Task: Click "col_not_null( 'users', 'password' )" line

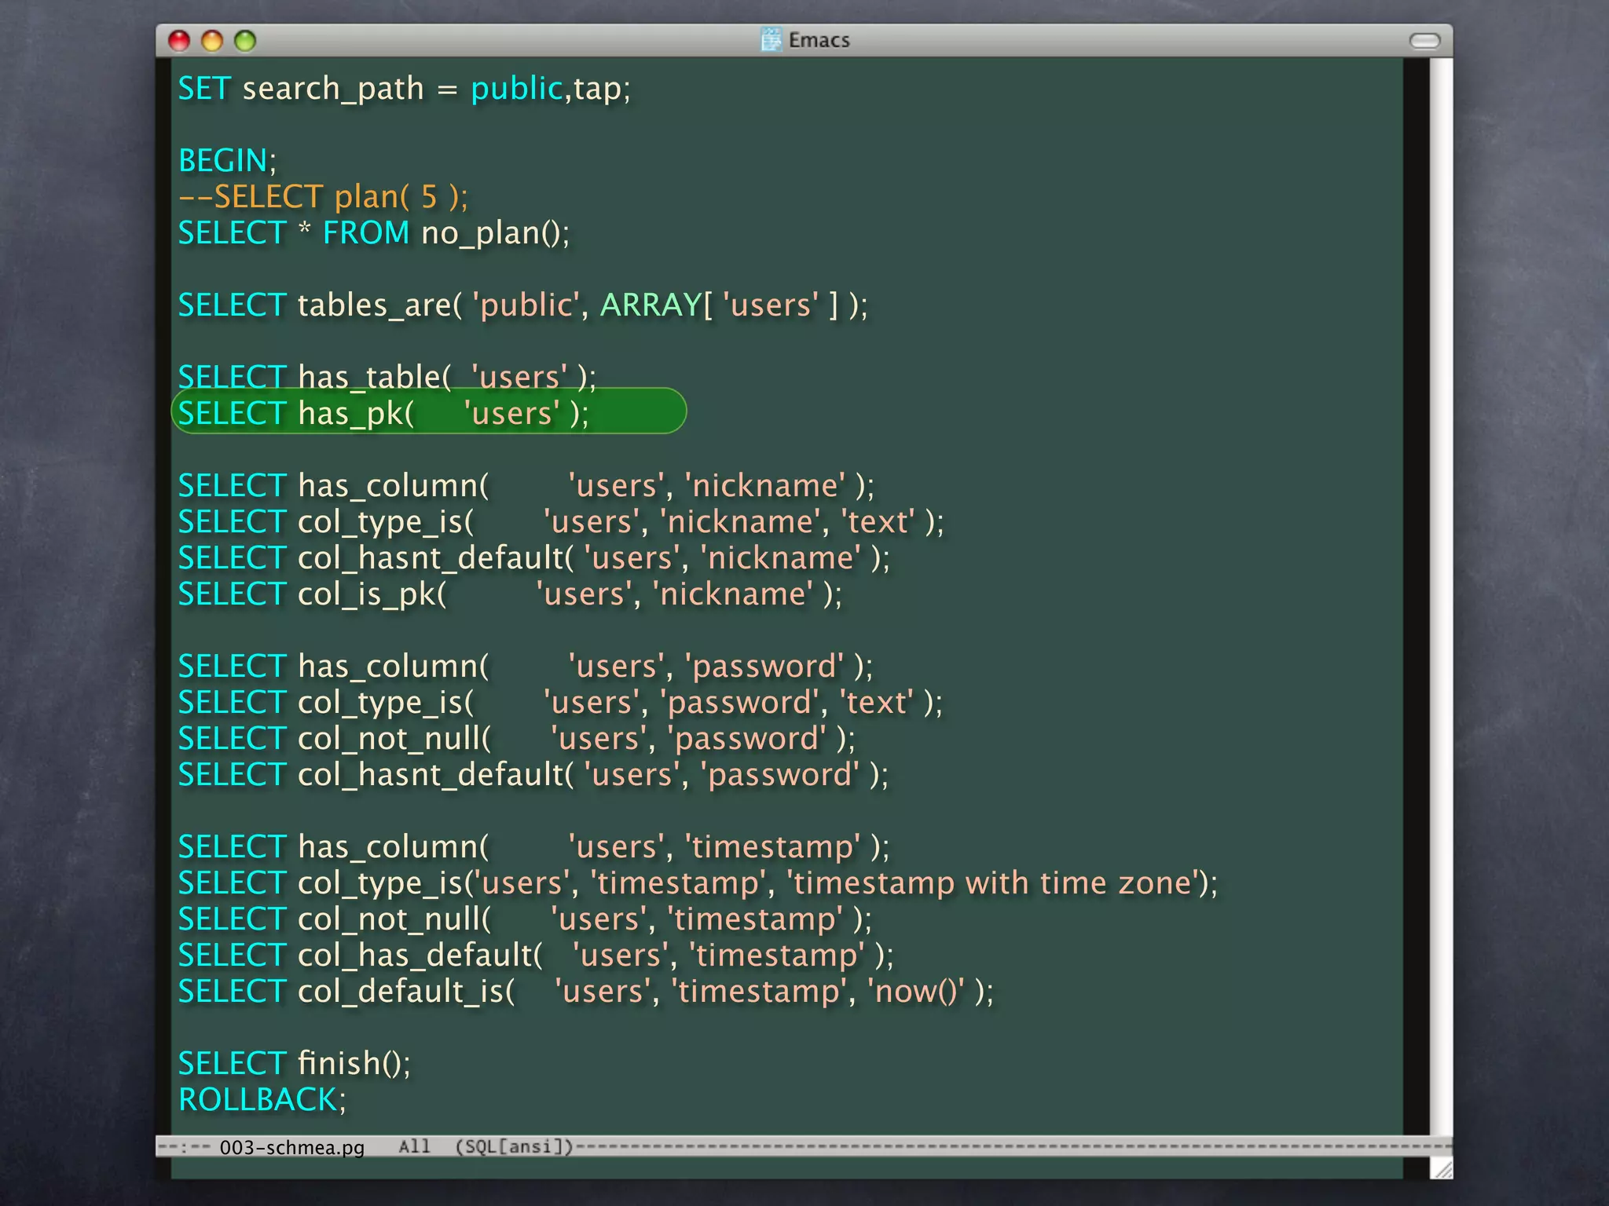Action: (517, 739)
